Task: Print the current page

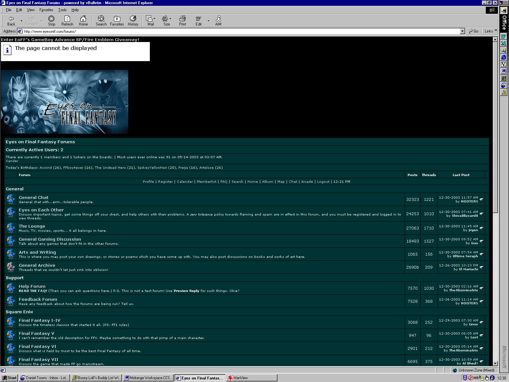Action: click(183, 21)
